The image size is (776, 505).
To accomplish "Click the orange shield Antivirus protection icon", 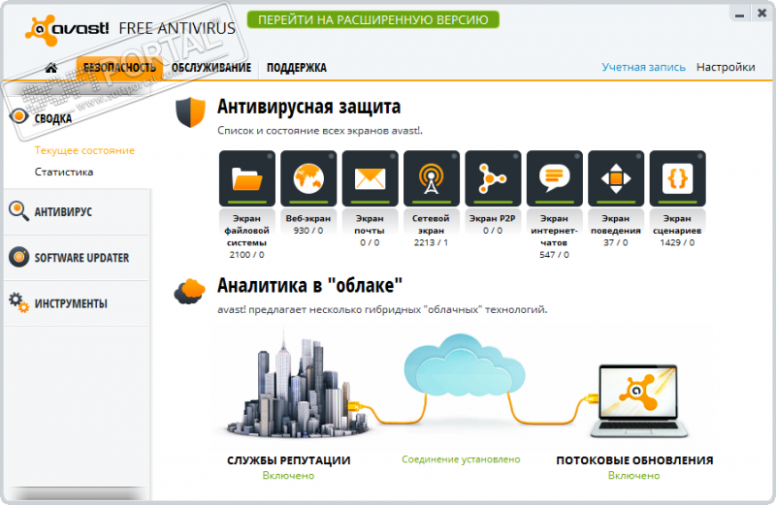I will [190, 112].
